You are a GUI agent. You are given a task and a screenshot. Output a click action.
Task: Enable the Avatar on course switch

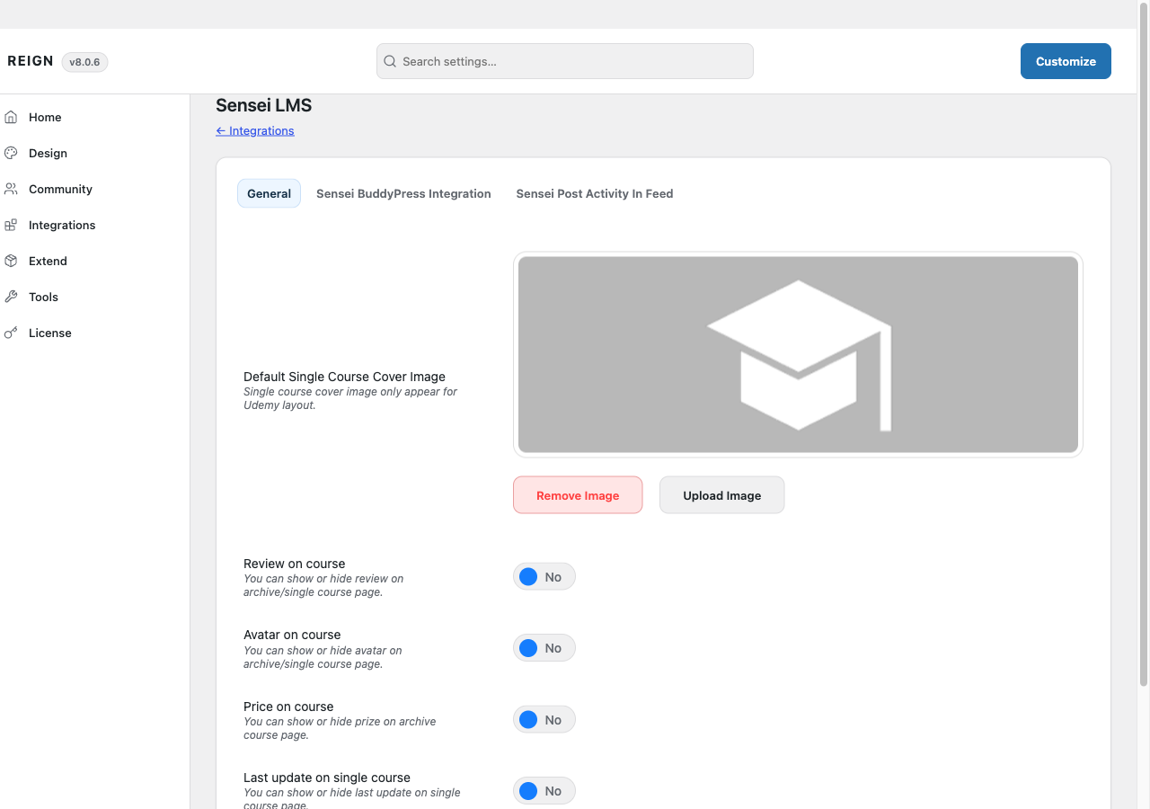[544, 648]
